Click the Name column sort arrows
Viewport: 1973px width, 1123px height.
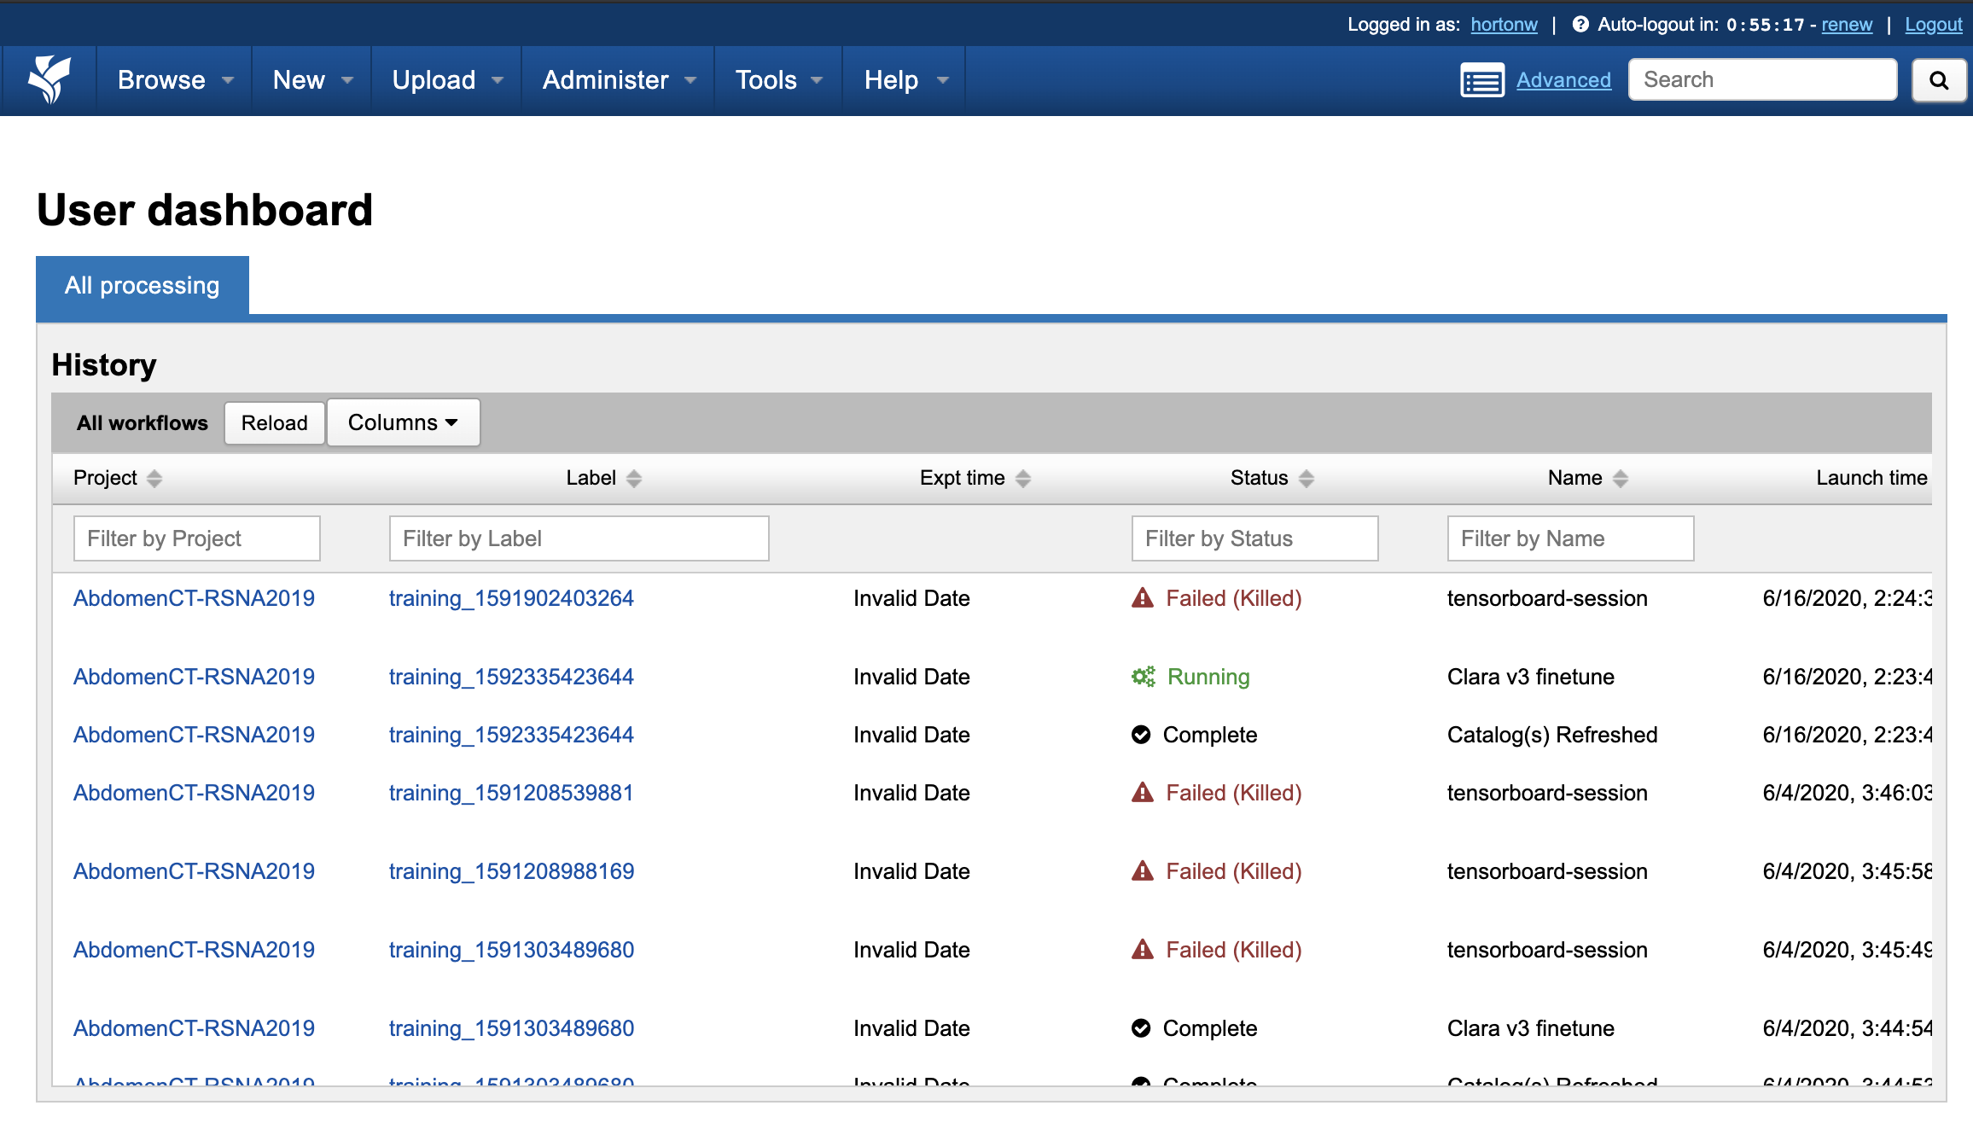coord(1621,479)
